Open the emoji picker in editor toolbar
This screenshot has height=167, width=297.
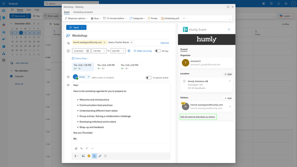(89, 156)
